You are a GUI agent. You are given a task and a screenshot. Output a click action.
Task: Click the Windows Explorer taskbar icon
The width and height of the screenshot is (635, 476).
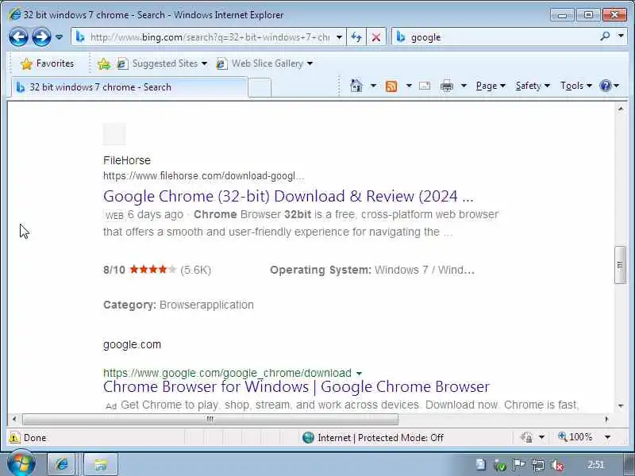pyautogui.click(x=101, y=464)
